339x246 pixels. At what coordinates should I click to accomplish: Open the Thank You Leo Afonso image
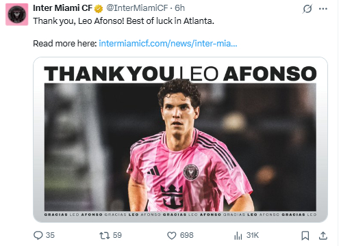click(x=180, y=139)
